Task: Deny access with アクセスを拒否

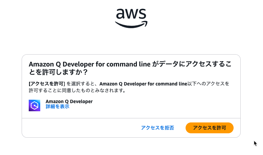Action: [x=158, y=128]
